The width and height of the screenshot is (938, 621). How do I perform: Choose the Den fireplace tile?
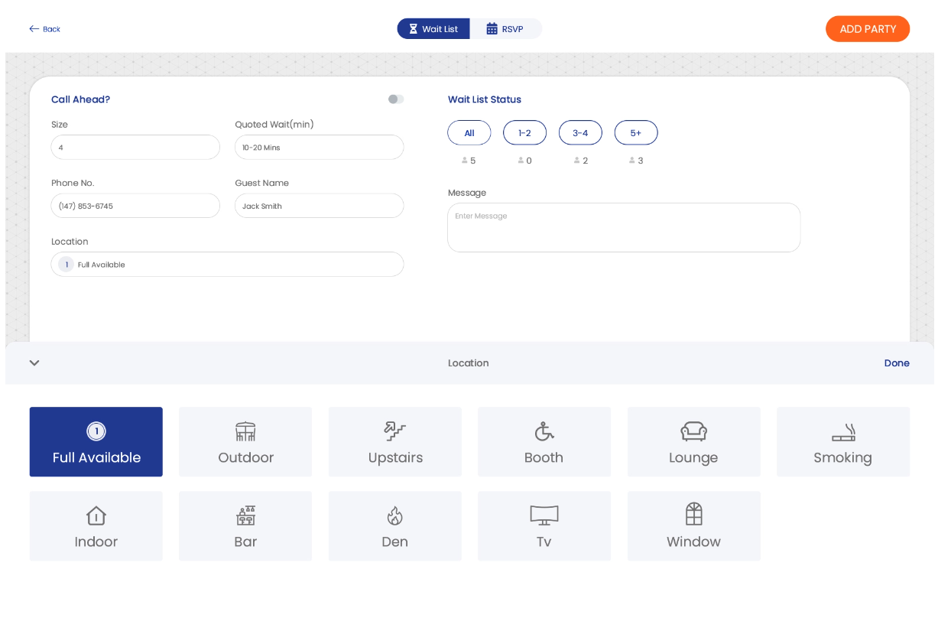click(x=395, y=526)
